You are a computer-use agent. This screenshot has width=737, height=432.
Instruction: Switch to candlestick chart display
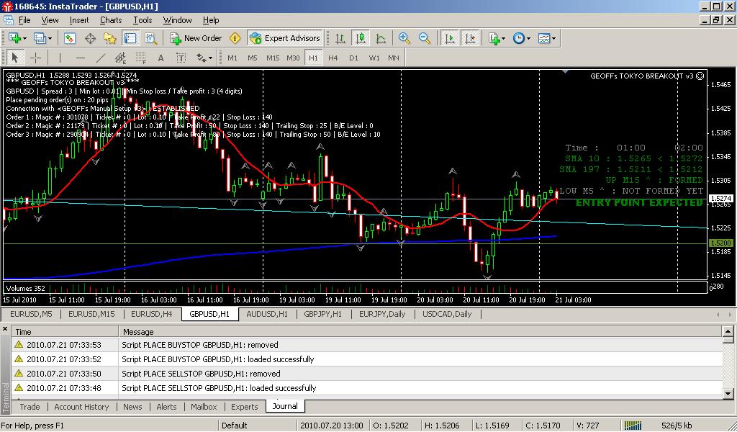(361, 38)
